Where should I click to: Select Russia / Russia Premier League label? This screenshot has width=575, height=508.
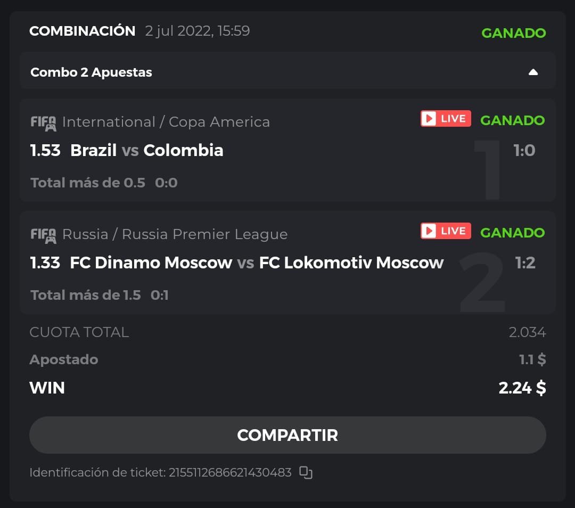175,234
